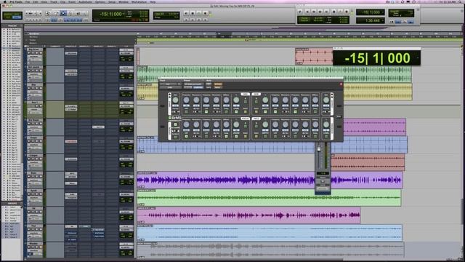Toggle first lit square button in FOCUS section

click(x=186, y=136)
